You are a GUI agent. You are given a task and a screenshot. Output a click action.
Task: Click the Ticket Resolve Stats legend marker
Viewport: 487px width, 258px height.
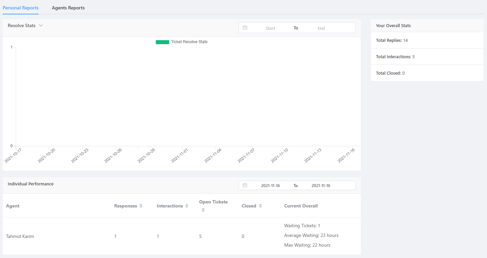[162, 42]
